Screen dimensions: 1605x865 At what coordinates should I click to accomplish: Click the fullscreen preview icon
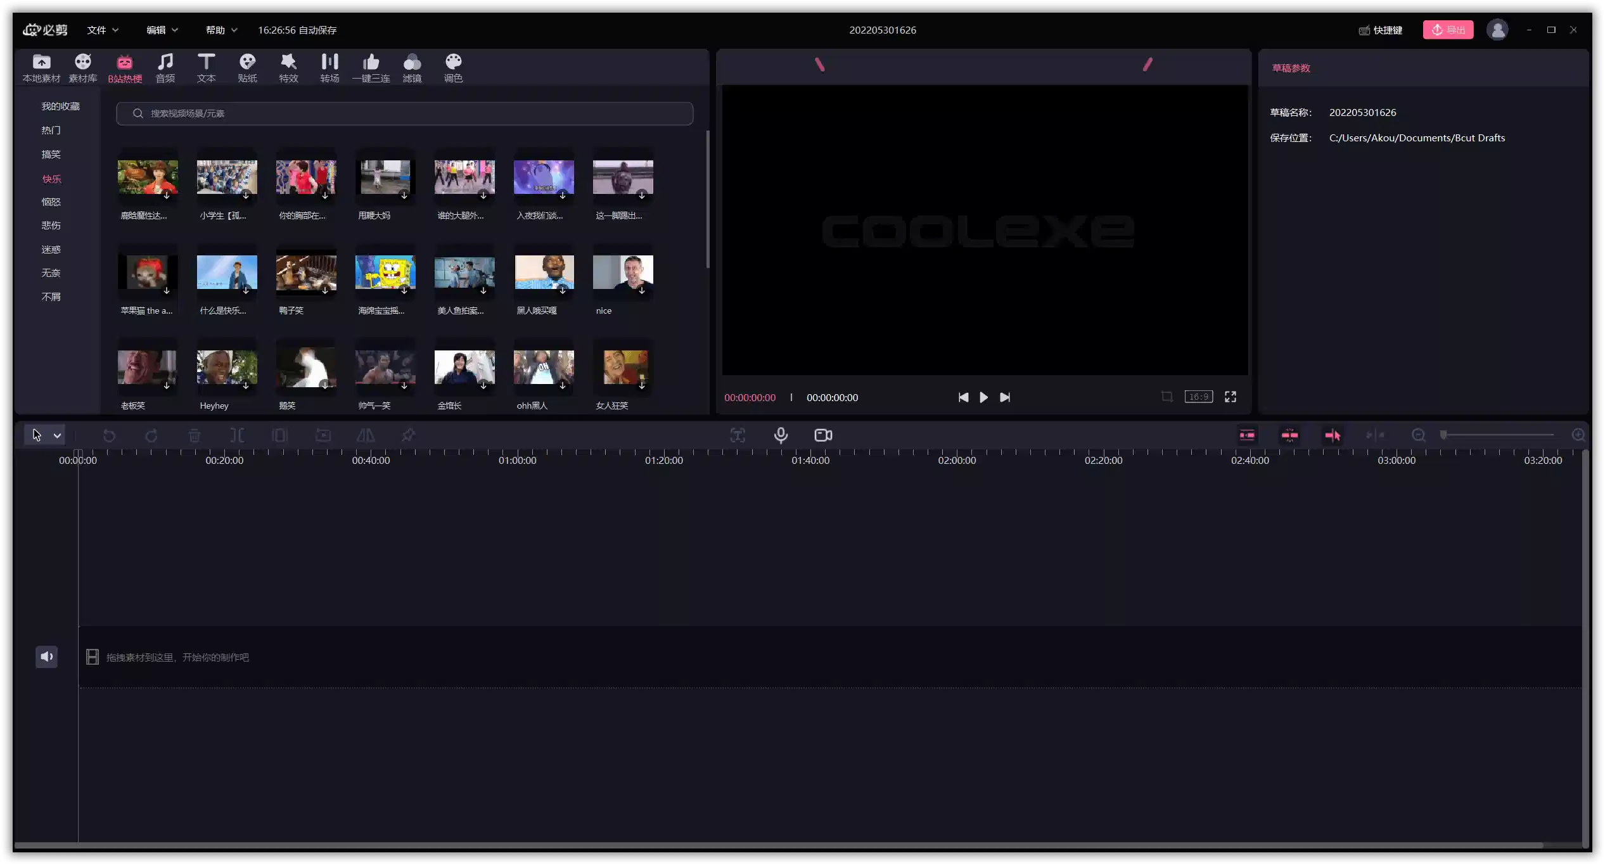point(1231,397)
